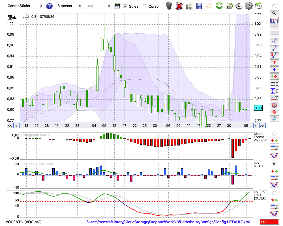Click the trash can icon in toolbar
Image resolution: width=283 pixels, height=226 pixels.
pos(169,6)
